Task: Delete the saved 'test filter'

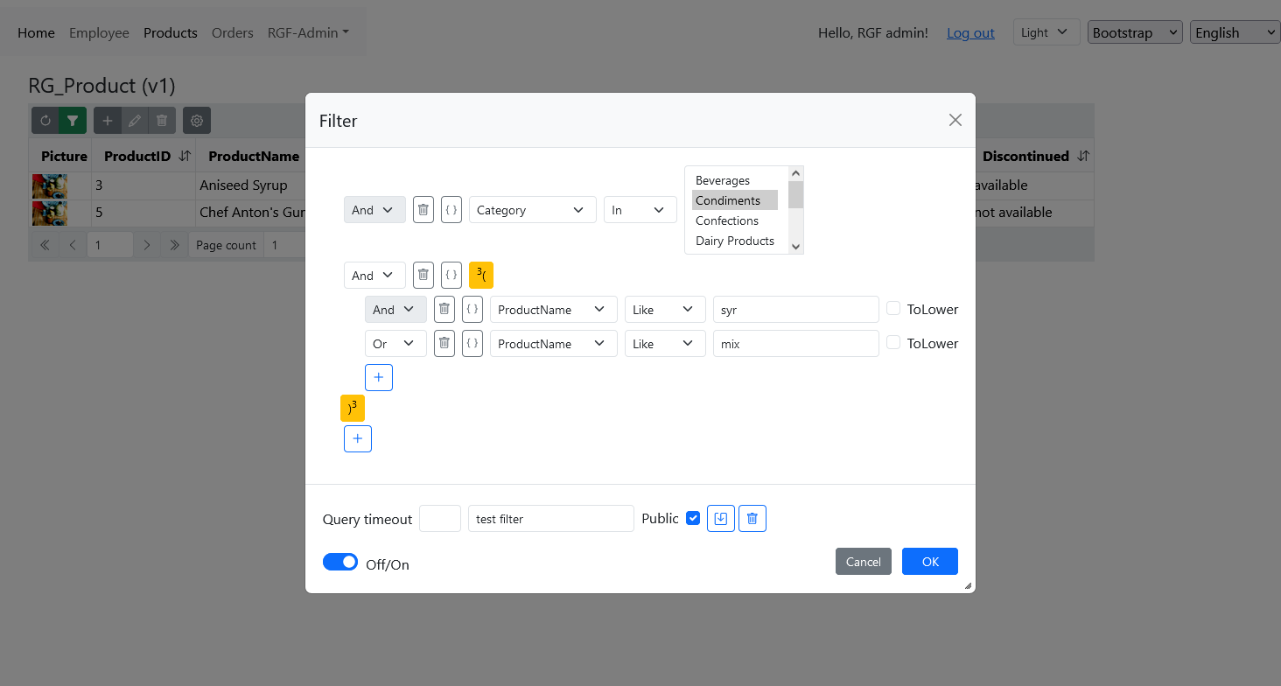Action: pos(752,518)
